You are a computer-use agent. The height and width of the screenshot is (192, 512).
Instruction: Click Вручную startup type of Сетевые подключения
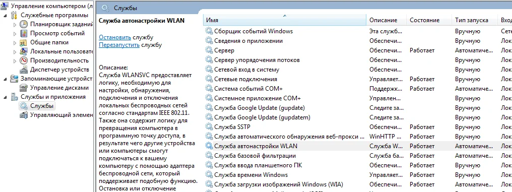tap(468, 79)
